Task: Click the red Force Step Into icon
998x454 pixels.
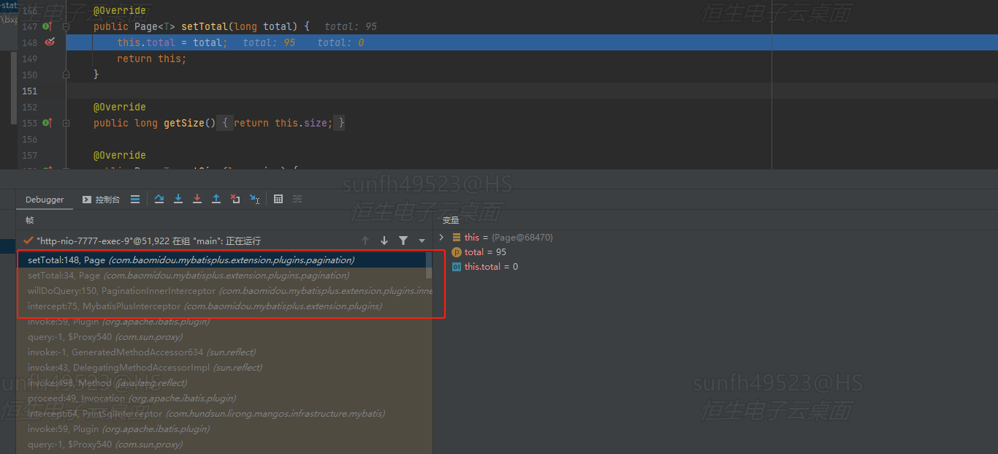Action: (197, 199)
